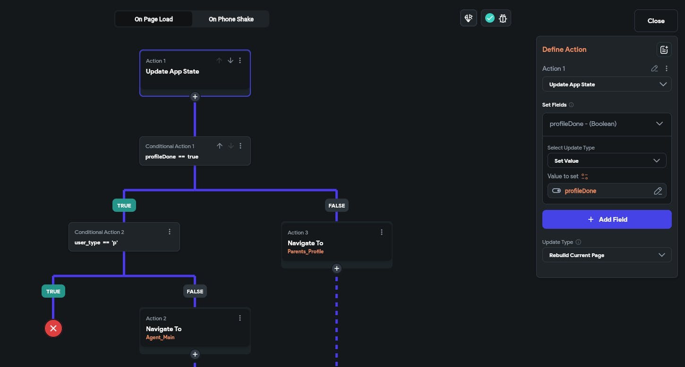This screenshot has width=685, height=367.
Task: Collapse the profileDone - (Boolean) field
Action: point(659,124)
